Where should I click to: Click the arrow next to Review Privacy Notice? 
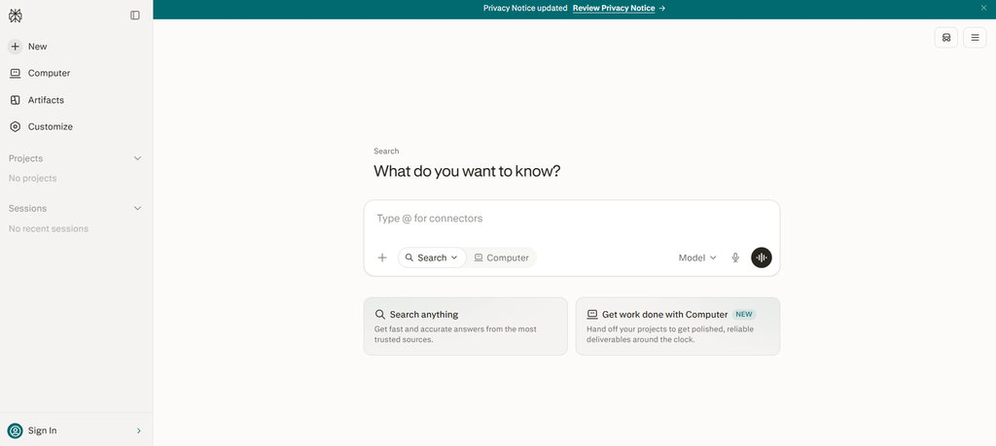click(661, 8)
